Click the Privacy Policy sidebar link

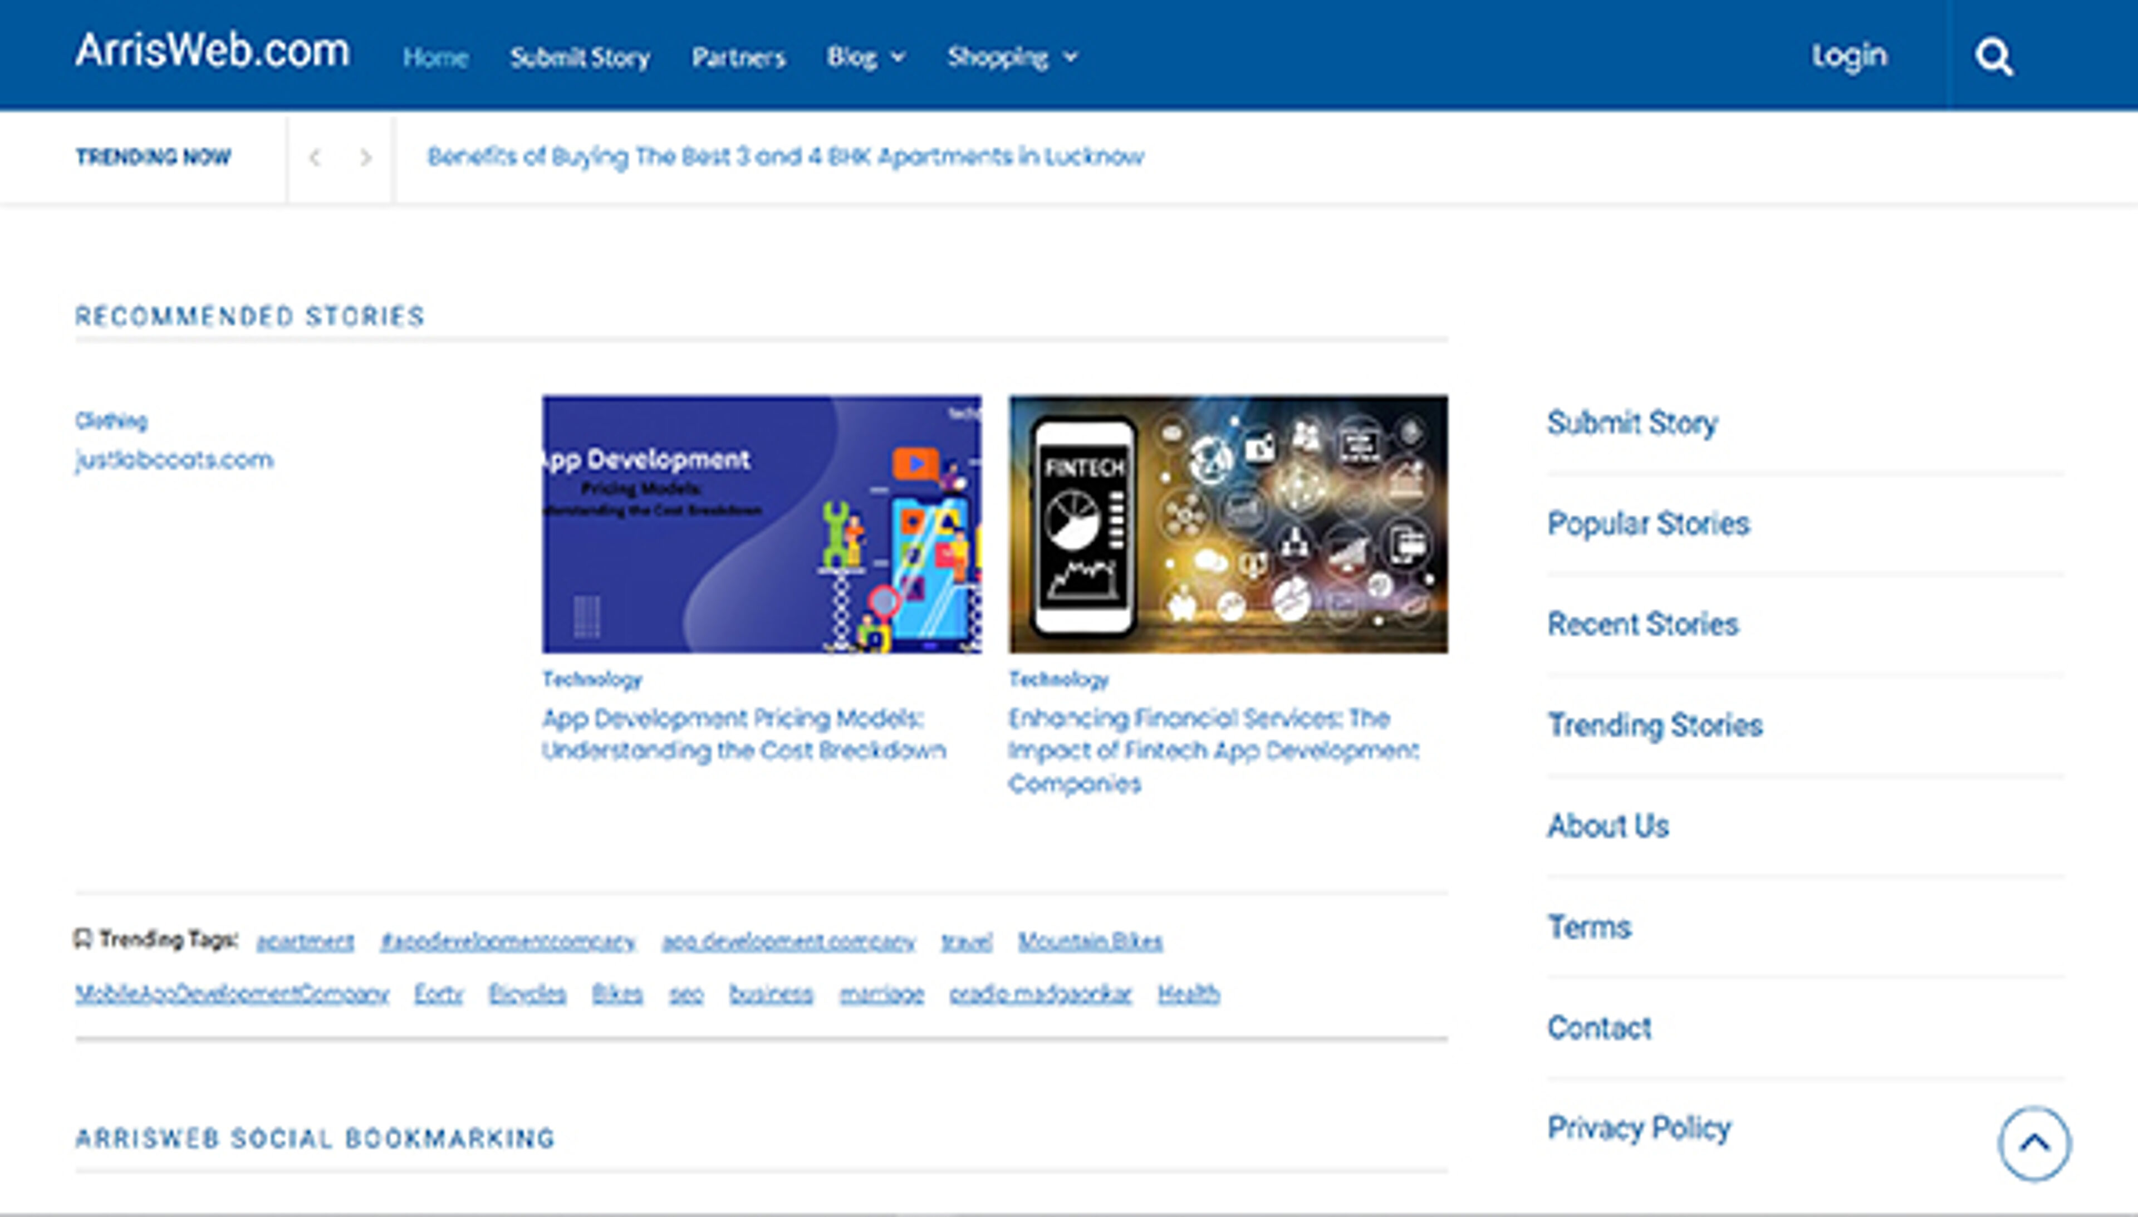click(x=1638, y=1127)
